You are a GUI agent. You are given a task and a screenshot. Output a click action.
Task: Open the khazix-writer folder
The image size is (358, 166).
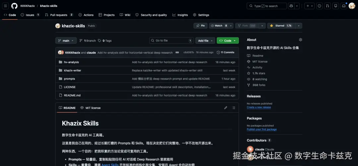click(x=72, y=70)
